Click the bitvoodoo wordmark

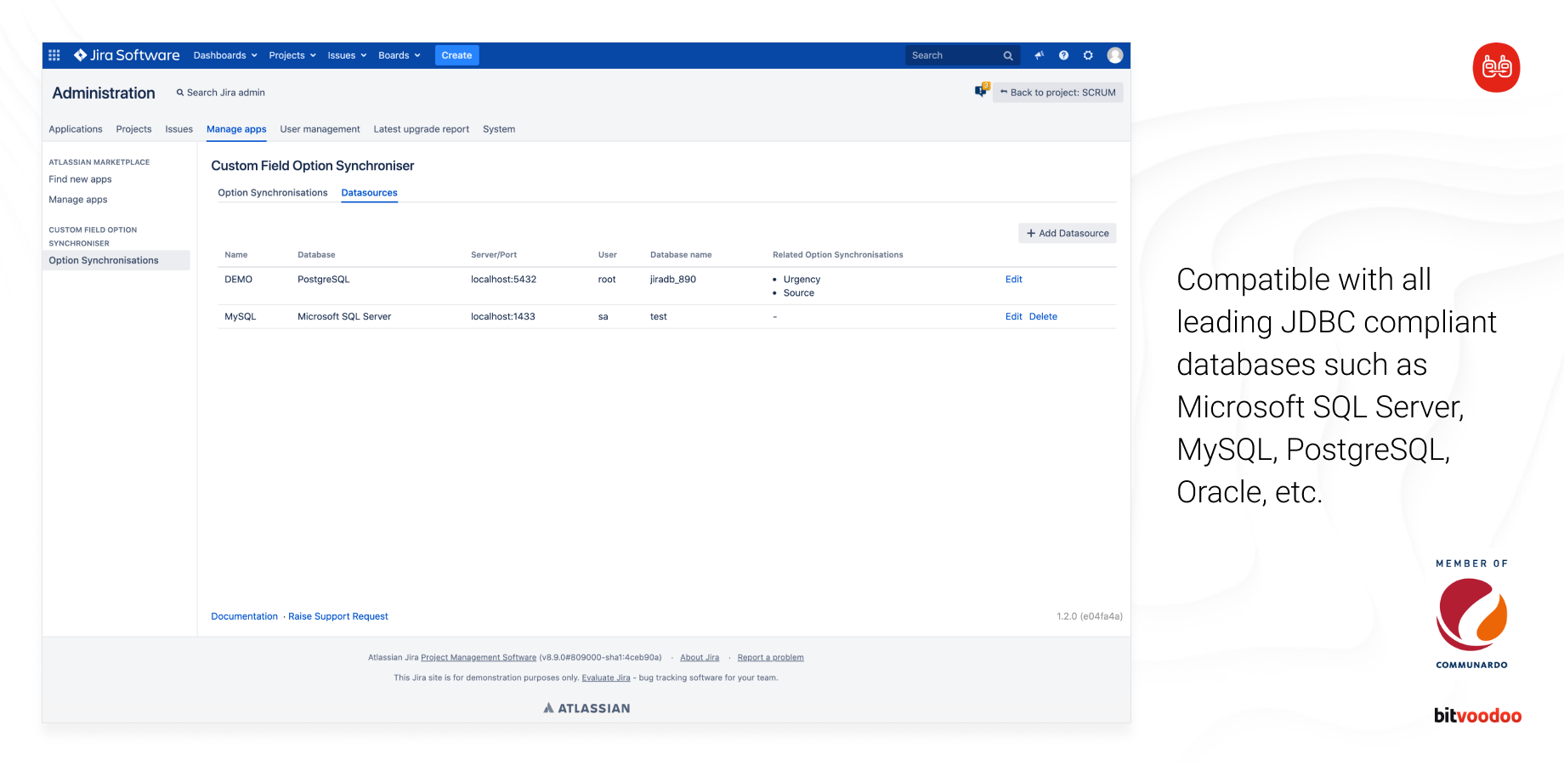(x=1477, y=716)
